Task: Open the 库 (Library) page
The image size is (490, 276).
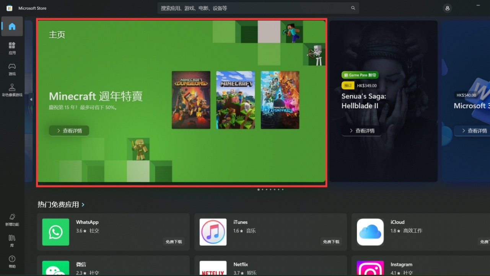Action: [12, 241]
